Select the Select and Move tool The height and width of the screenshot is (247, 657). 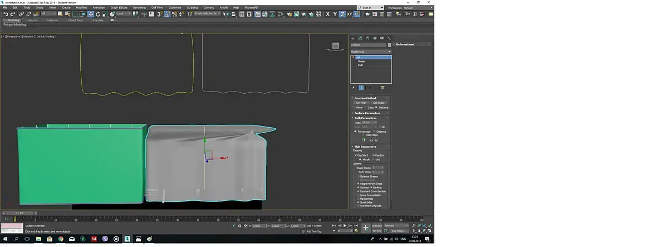point(91,14)
